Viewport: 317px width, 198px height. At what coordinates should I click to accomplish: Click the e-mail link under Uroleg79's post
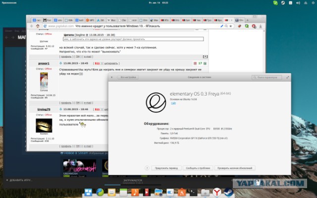(88, 147)
